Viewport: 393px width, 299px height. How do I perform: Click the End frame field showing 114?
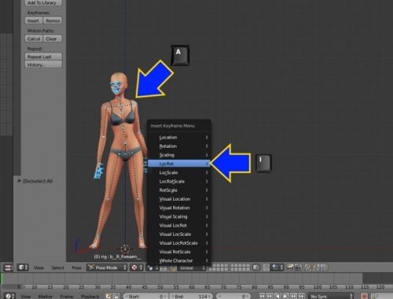pos(192,297)
